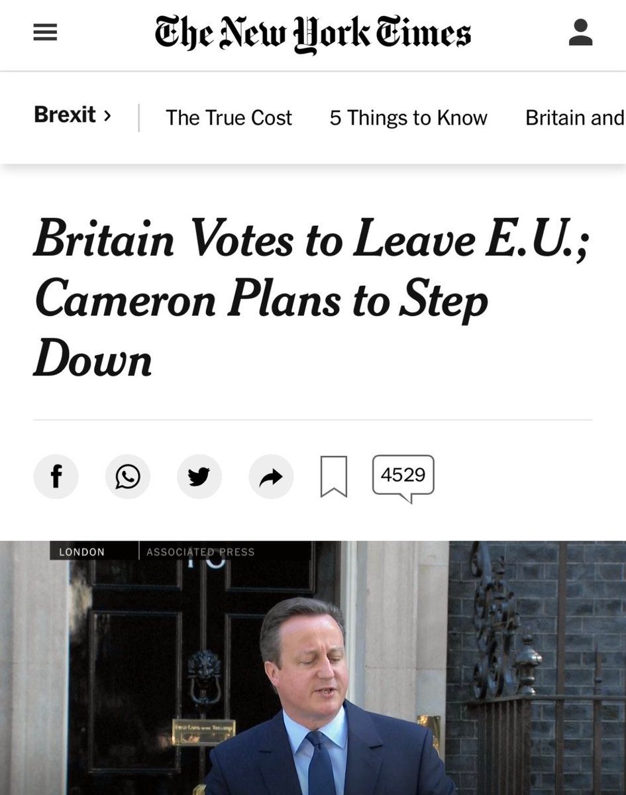Go to The New York Times homepage logo

click(313, 33)
